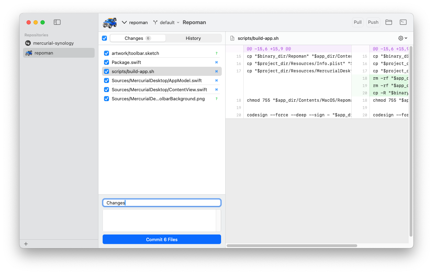Click Commit 6 Files button
The height and width of the screenshot is (274, 433).
click(162, 239)
